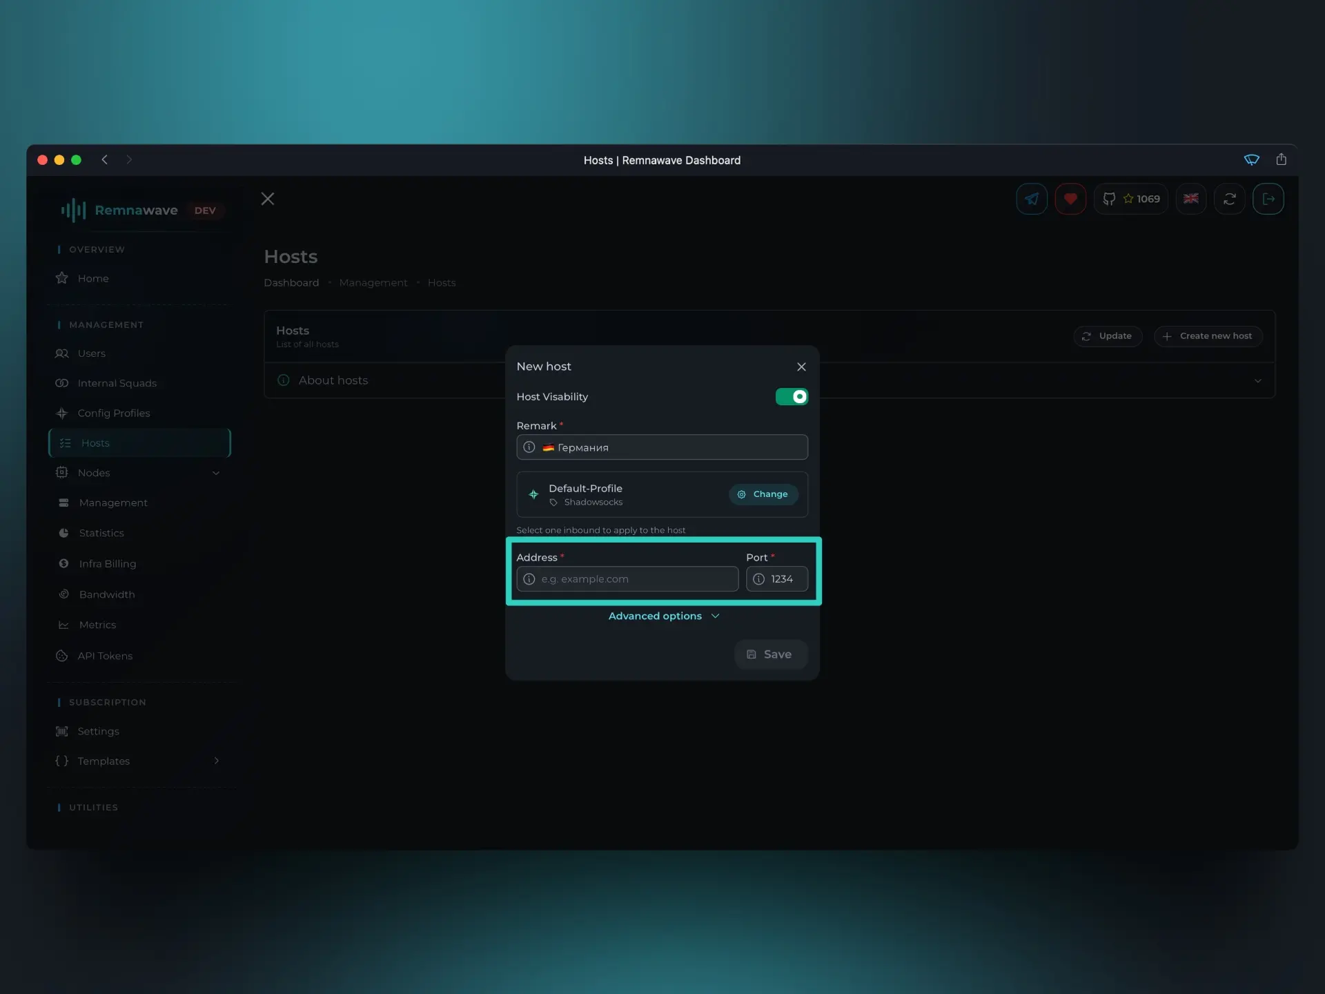
Task: Open API Tokens from the sidebar
Action: pyautogui.click(x=105, y=656)
